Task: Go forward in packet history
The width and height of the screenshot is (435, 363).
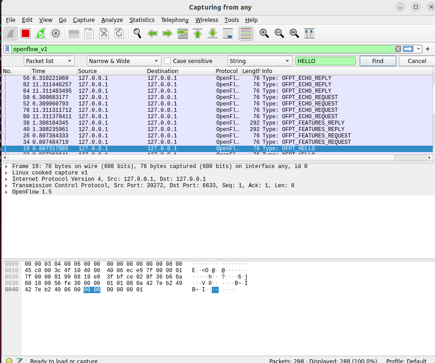Action: click(167, 34)
